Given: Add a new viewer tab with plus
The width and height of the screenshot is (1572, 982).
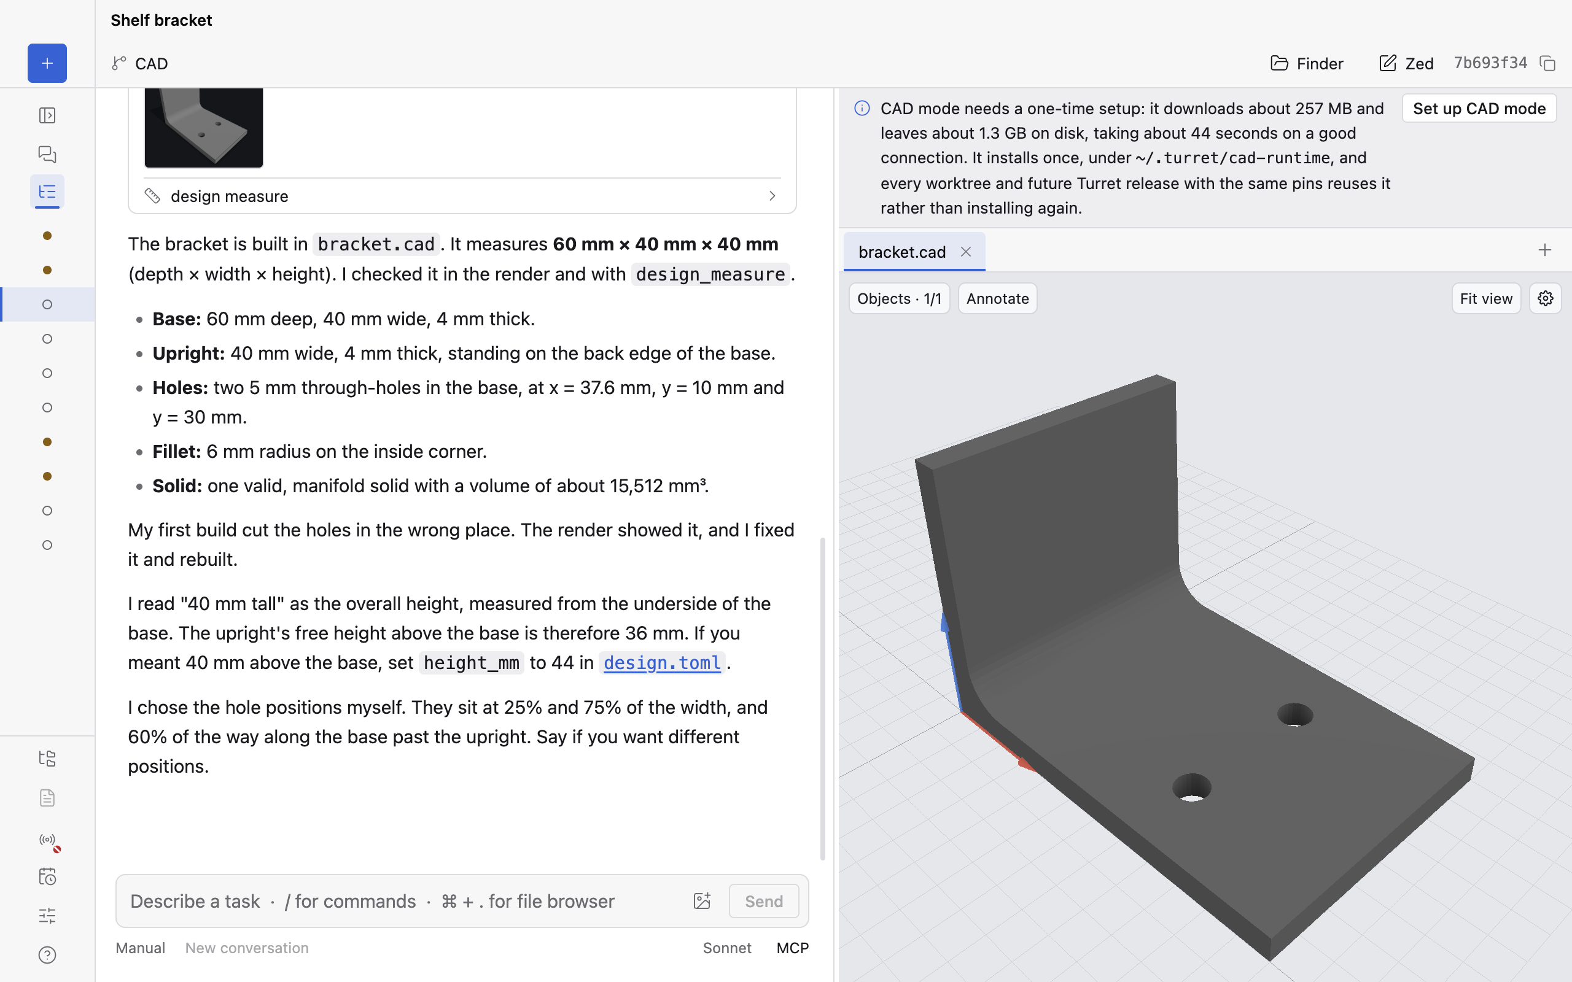Looking at the screenshot, I should coord(1545,250).
